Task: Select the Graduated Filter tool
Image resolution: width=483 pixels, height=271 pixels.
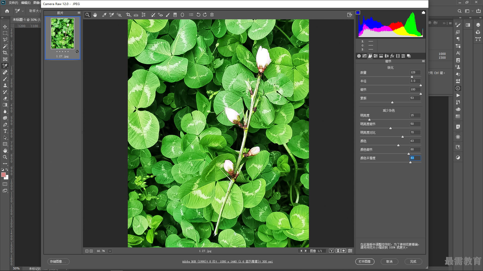Action: 175,15
